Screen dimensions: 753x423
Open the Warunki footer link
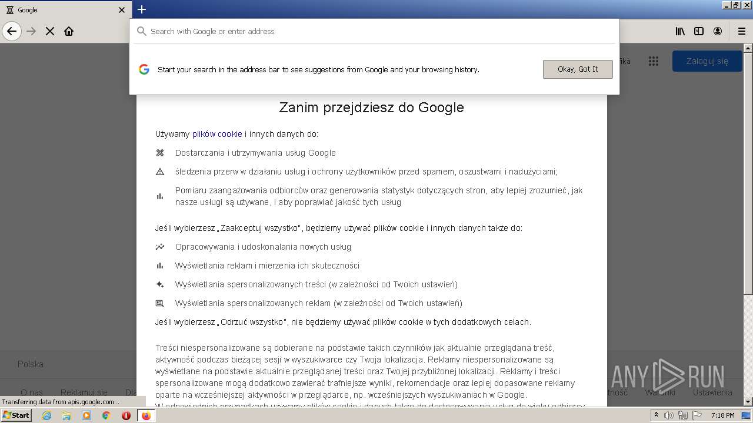coord(660,392)
